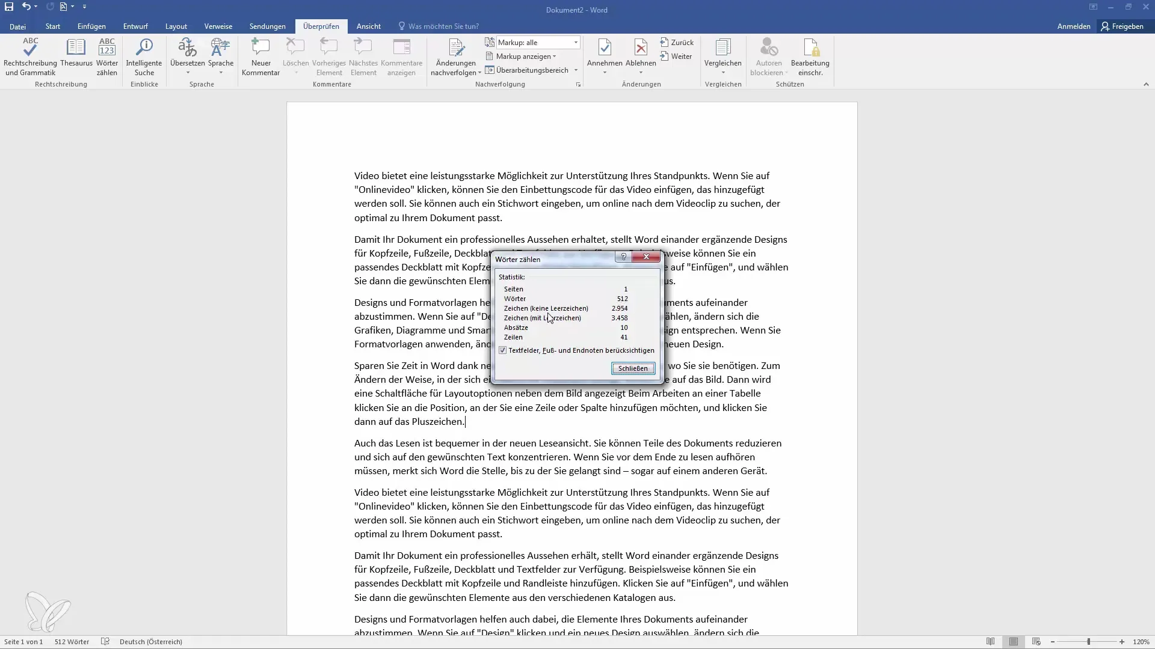Click the 120% zoom level

tap(1141, 642)
